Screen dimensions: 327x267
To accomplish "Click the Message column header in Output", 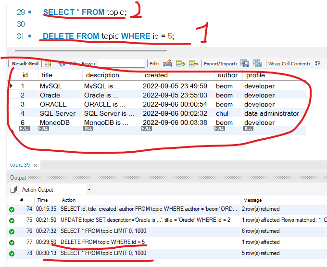I will [x=252, y=200].
